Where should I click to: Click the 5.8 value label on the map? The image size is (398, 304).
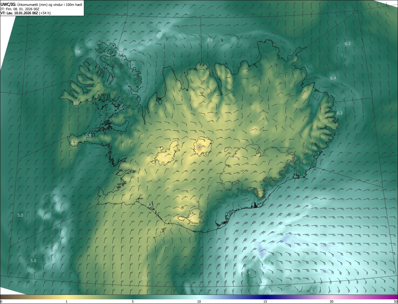(89, 136)
